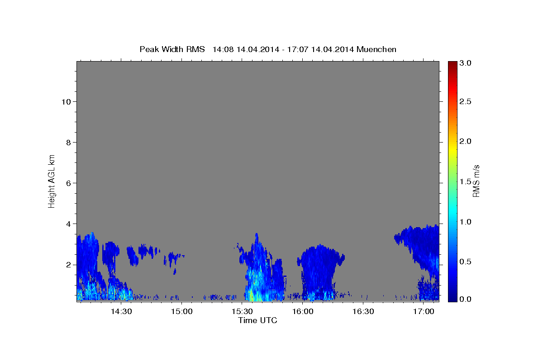Click the 16:30 time tick label
This screenshot has width=543, height=362.
tap(363, 312)
